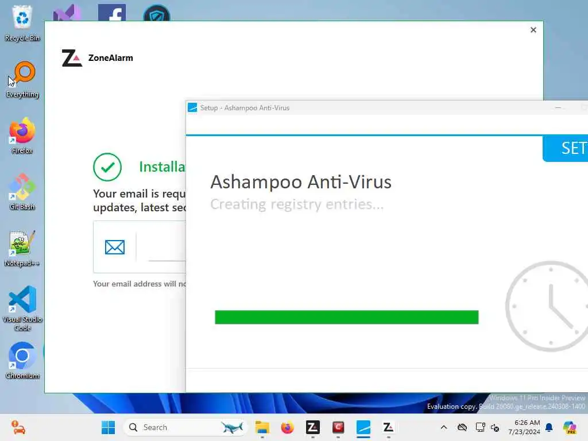Image resolution: width=588 pixels, height=441 pixels.
Task: Open the Git Bash desktop shortcut
Action: pos(22,192)
